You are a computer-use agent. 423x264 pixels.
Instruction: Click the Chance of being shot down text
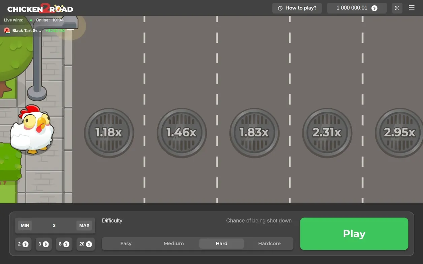[259, 221]
